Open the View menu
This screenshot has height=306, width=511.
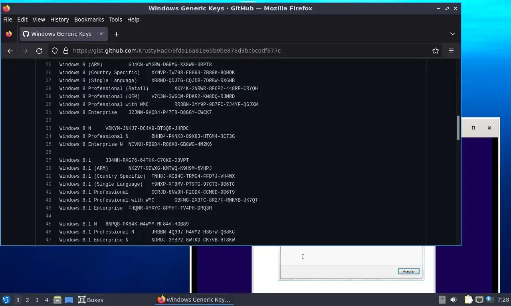(39, 20)
